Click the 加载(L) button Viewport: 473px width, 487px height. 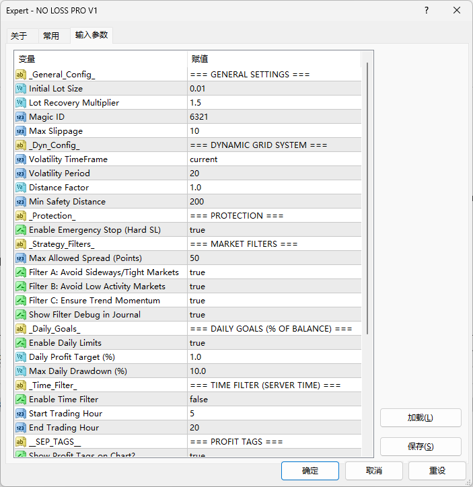[420, 418]
